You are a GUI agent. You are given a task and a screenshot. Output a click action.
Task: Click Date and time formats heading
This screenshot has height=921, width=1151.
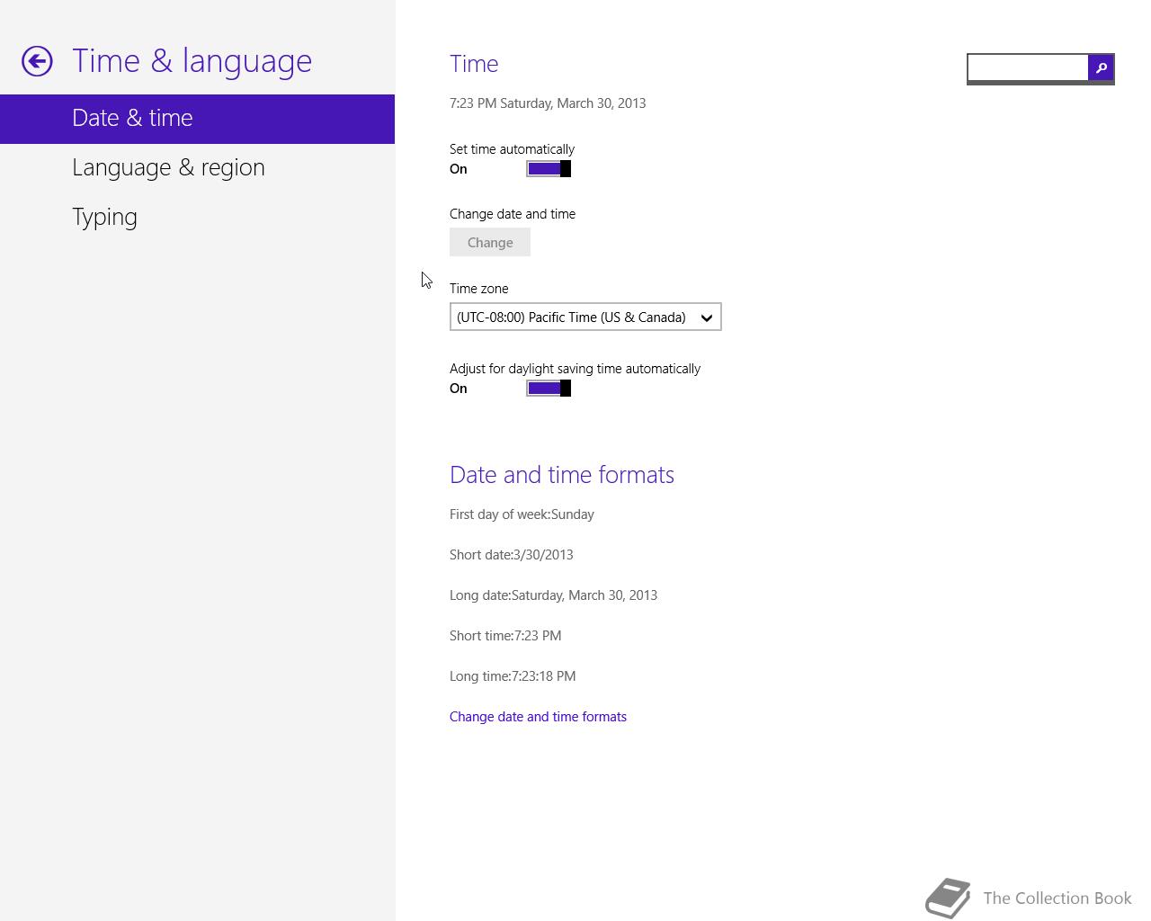pos(562,475)
